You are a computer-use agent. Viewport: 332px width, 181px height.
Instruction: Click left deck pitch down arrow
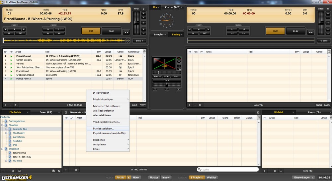click(x=143, y=17)
